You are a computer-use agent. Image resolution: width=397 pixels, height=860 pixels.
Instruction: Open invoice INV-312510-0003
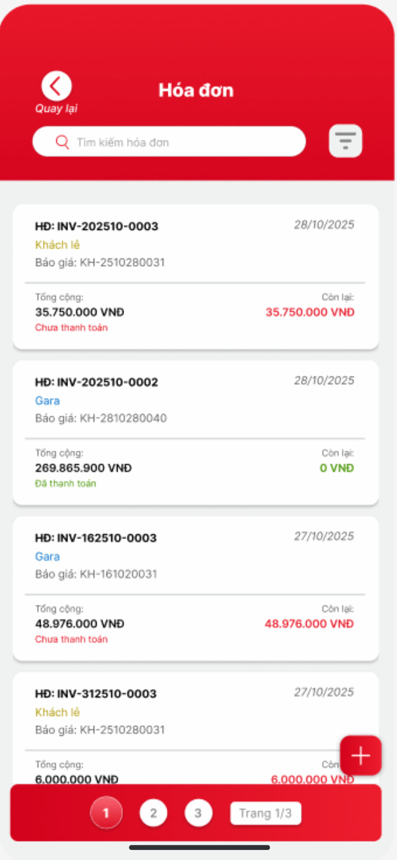point(96,694)
